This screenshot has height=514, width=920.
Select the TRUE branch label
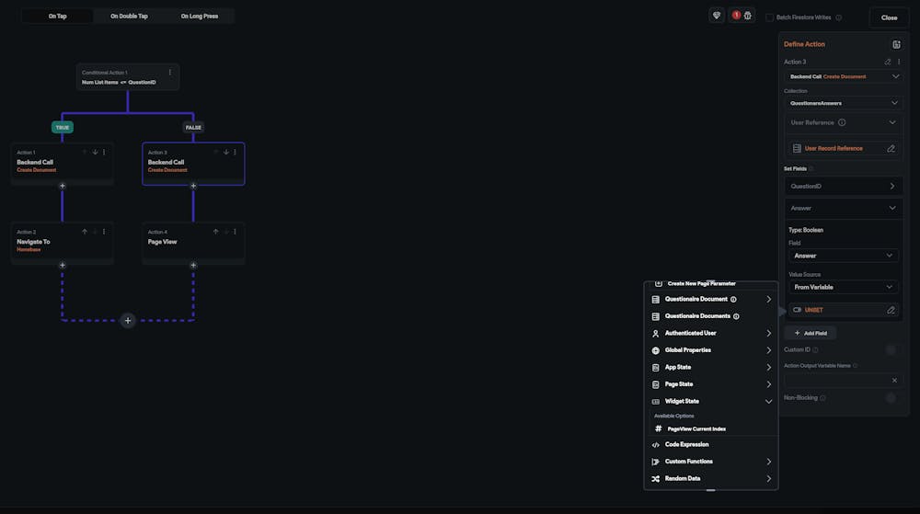point(63,127)
